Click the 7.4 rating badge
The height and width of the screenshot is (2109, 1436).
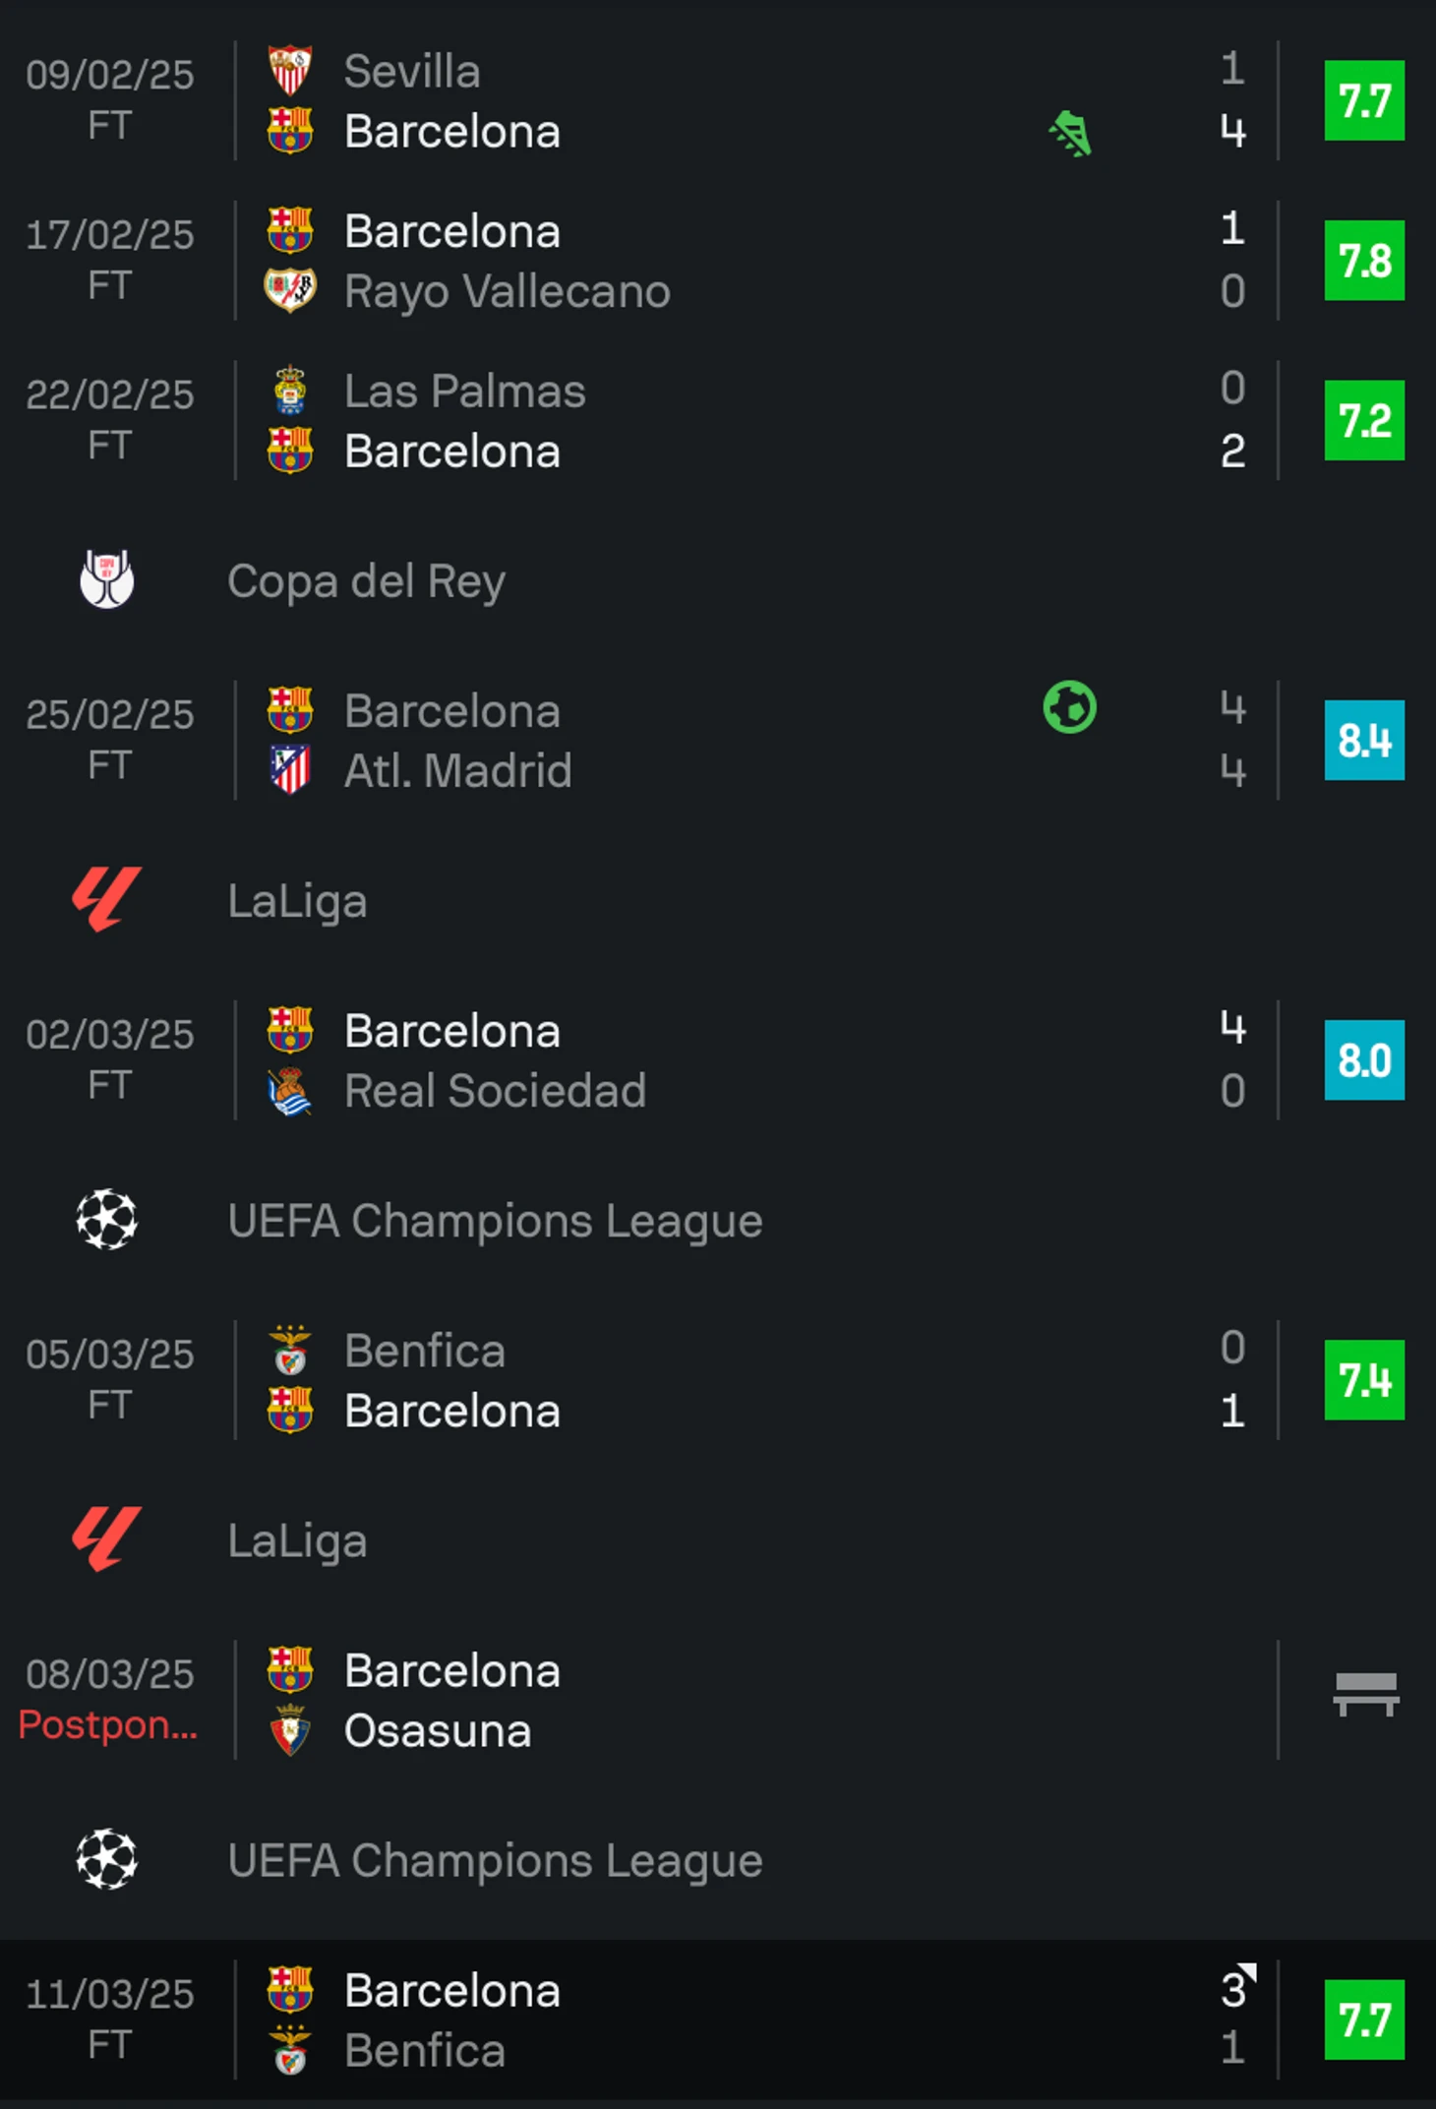pos(1364,1380)
